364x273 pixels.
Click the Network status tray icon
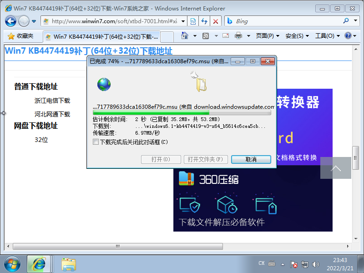[305, 264]
